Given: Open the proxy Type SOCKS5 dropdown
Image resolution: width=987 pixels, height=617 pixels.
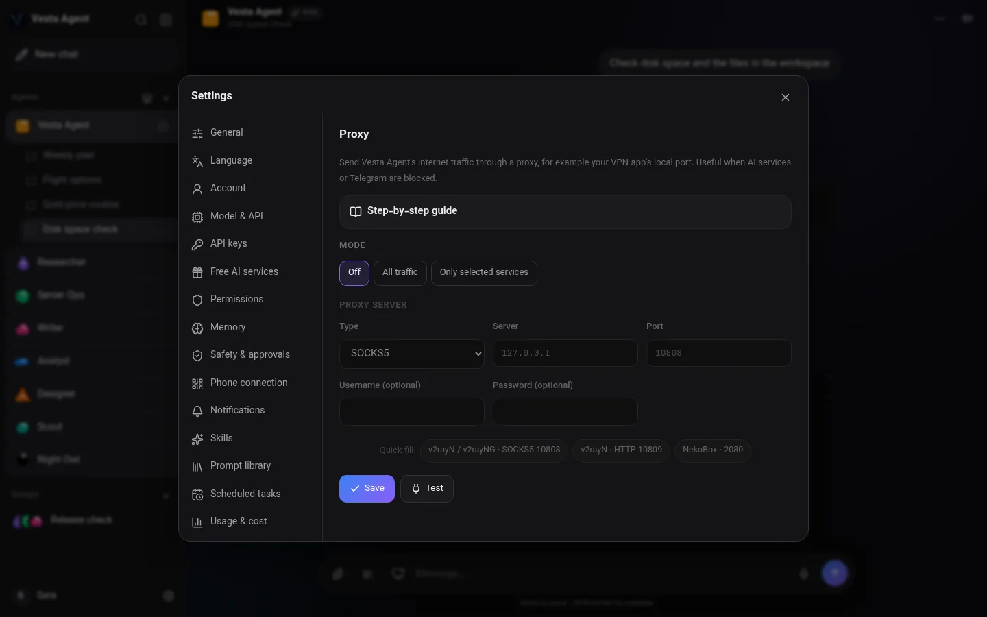Looking at the screenshot, I should coord(412,354).
